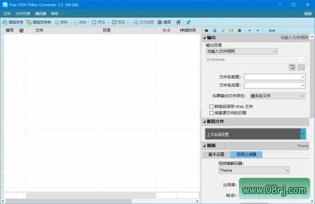
Task: Toggle the select-all checkbox in list header
Action: tap(21, 30)
